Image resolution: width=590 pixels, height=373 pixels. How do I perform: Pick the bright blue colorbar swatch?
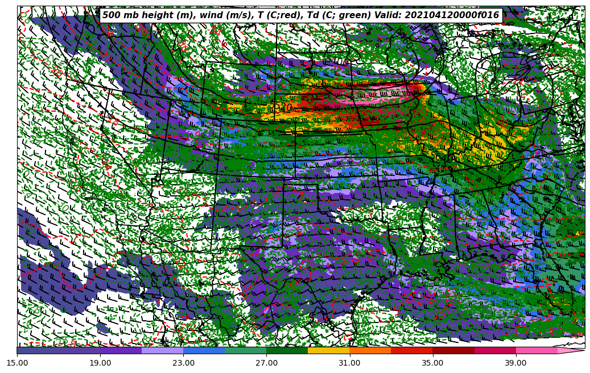[x=204, y=351]
